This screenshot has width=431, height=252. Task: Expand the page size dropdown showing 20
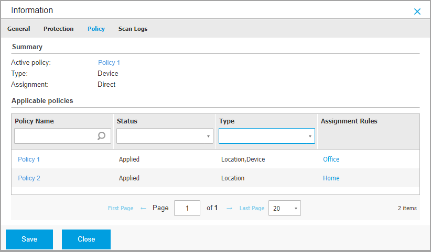(x=284, y=208)
